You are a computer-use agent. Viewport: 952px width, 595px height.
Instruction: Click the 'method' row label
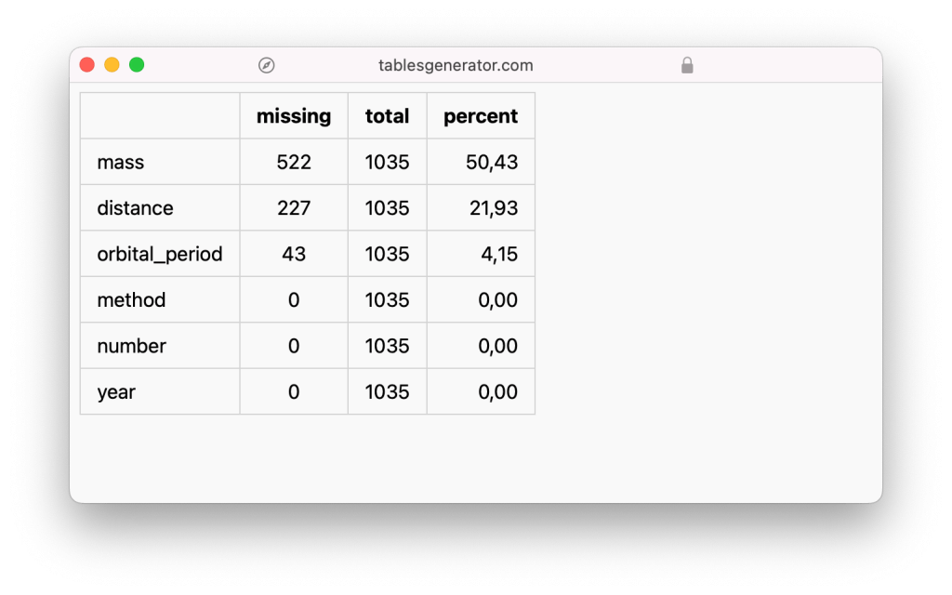click(x=131, y=300)
